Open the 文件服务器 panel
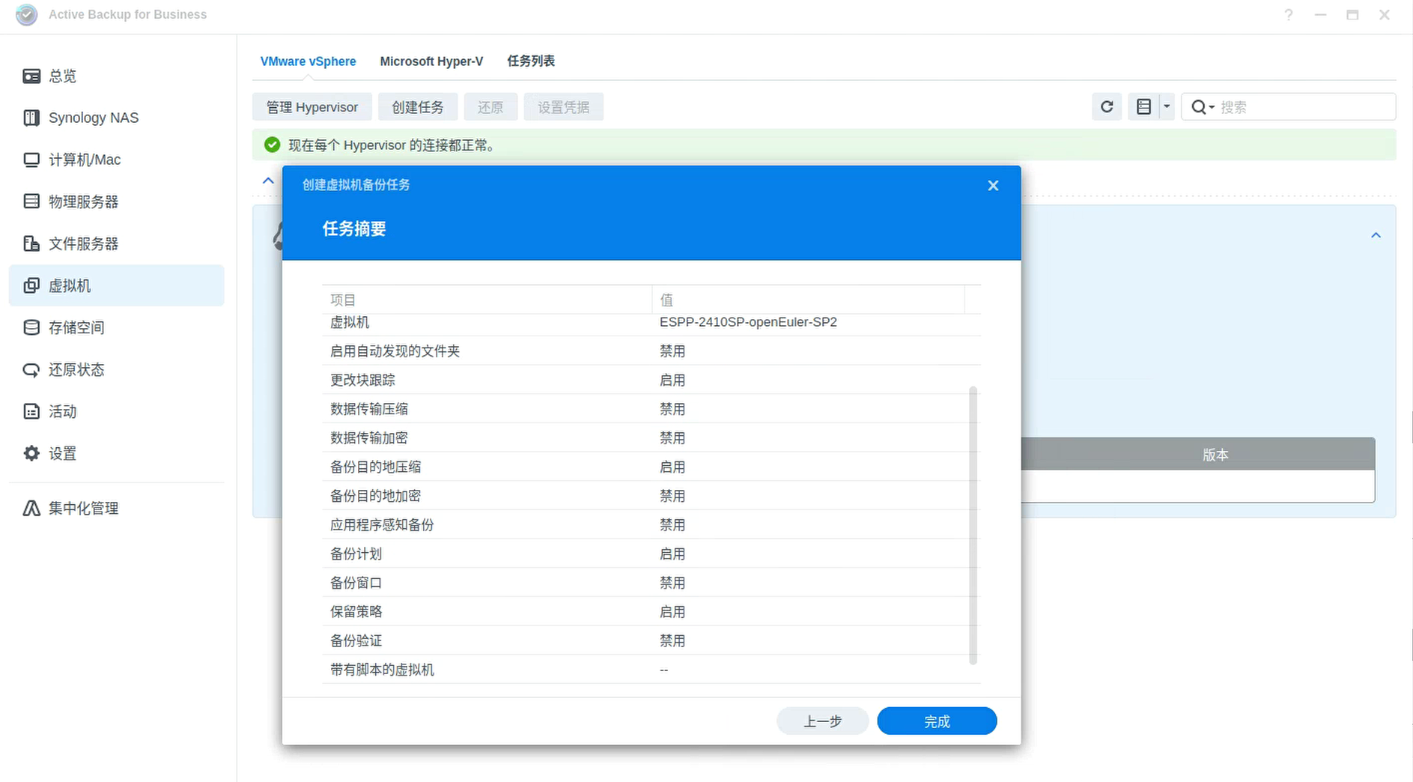Viewport: 1413px width, 782px height. pyautogui.click(x=84, y=243)
